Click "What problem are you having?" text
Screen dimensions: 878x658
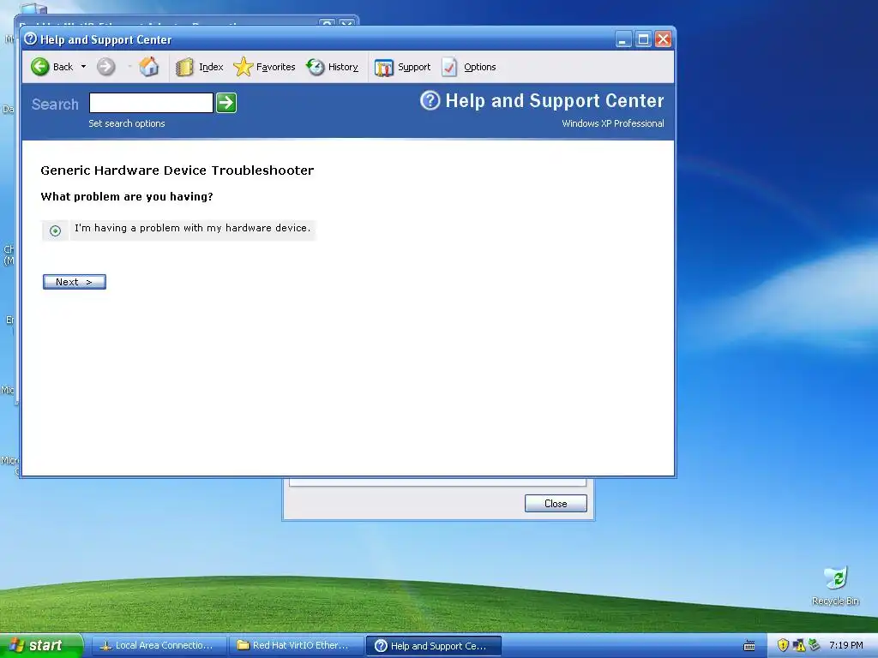tap(127, 197)
